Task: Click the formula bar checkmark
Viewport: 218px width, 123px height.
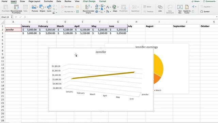Action: (20, 17)
